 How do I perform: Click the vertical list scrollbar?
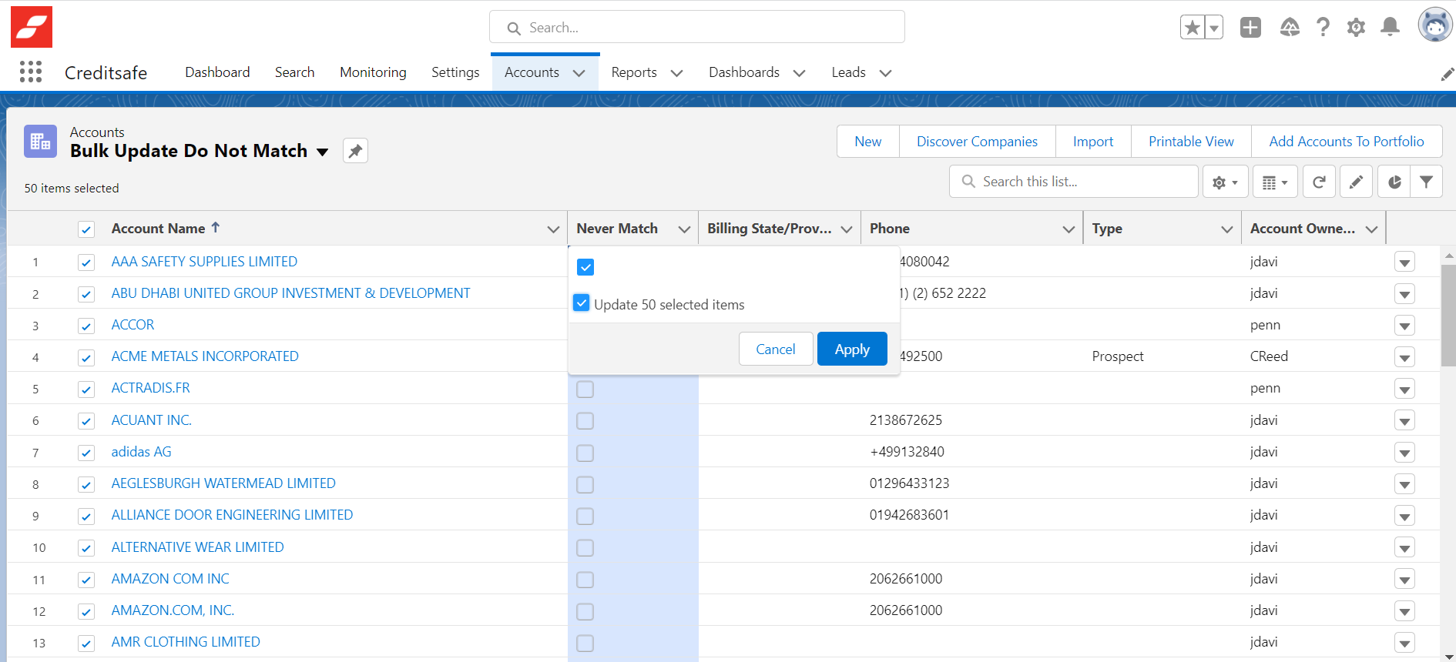tap(1448, 316)
